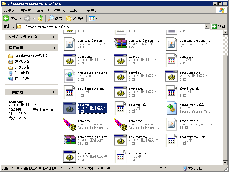Click the shutdown batch file icon
The height and width of the screenshot is (172, 229).
click(121, 92)
